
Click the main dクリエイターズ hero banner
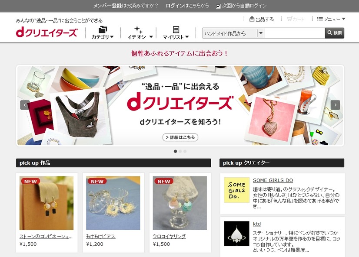pos(180,106)
